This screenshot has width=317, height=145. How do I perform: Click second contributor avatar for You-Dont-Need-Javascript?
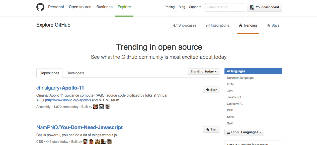pos(91,142)
